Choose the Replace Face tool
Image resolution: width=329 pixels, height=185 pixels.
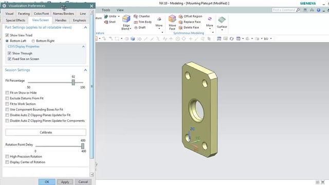[x=190, y=22]
